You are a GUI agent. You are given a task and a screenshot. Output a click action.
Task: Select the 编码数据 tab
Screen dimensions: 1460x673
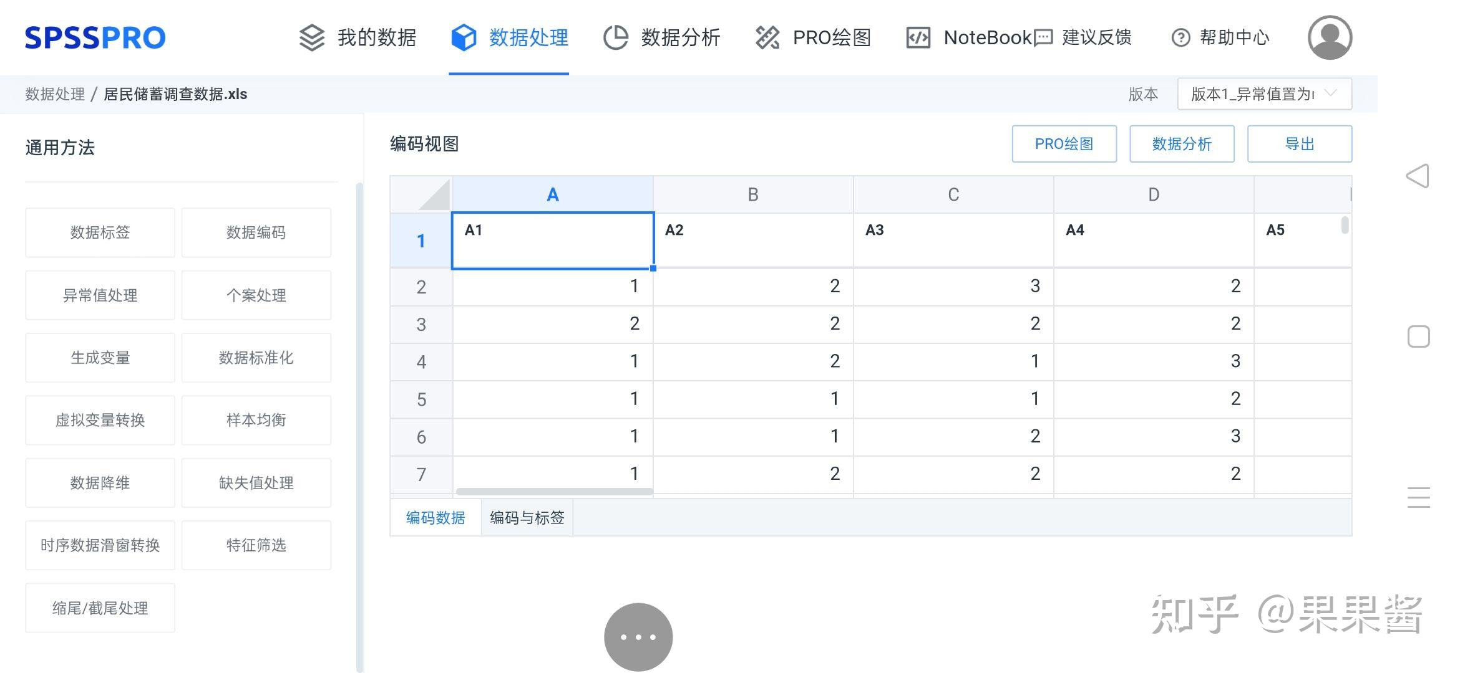(x=435, y=517)
